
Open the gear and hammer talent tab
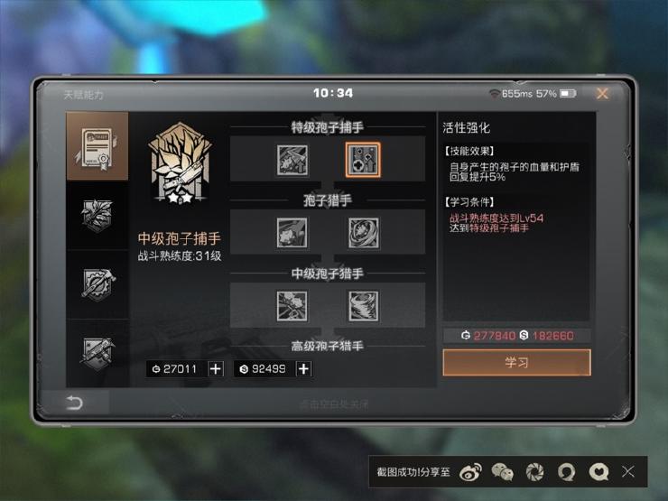(97, 284)
